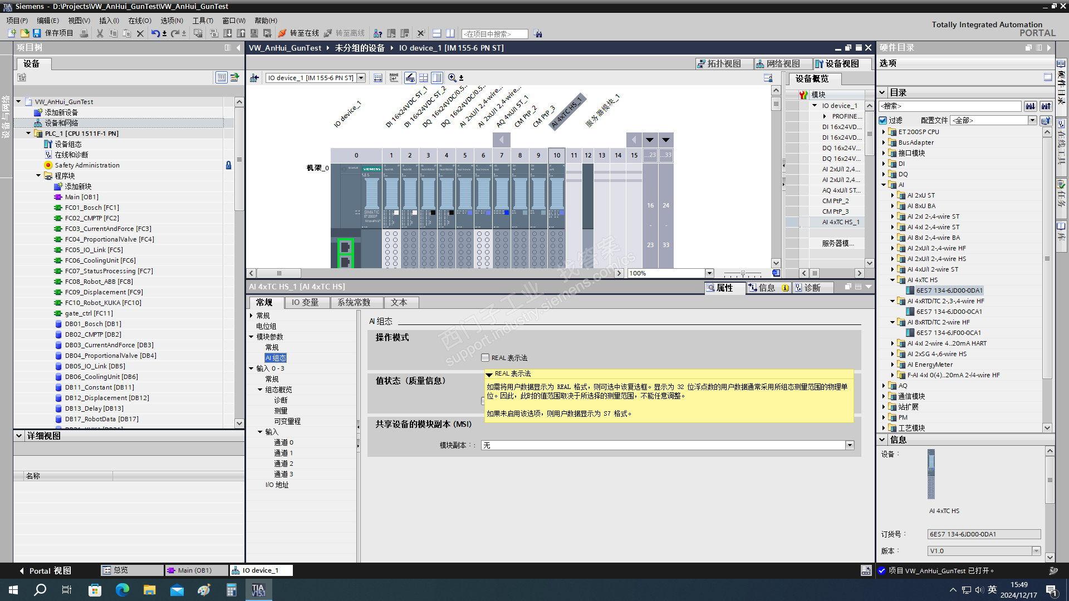The width and height of the screenshot is (1069, 601).
Task: Click the Safety Administration tree icon
Action: pos(48,165)
